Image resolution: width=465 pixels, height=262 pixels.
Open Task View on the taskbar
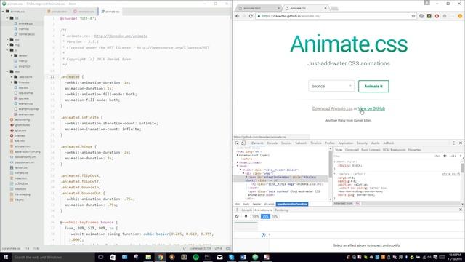point(100,257)
